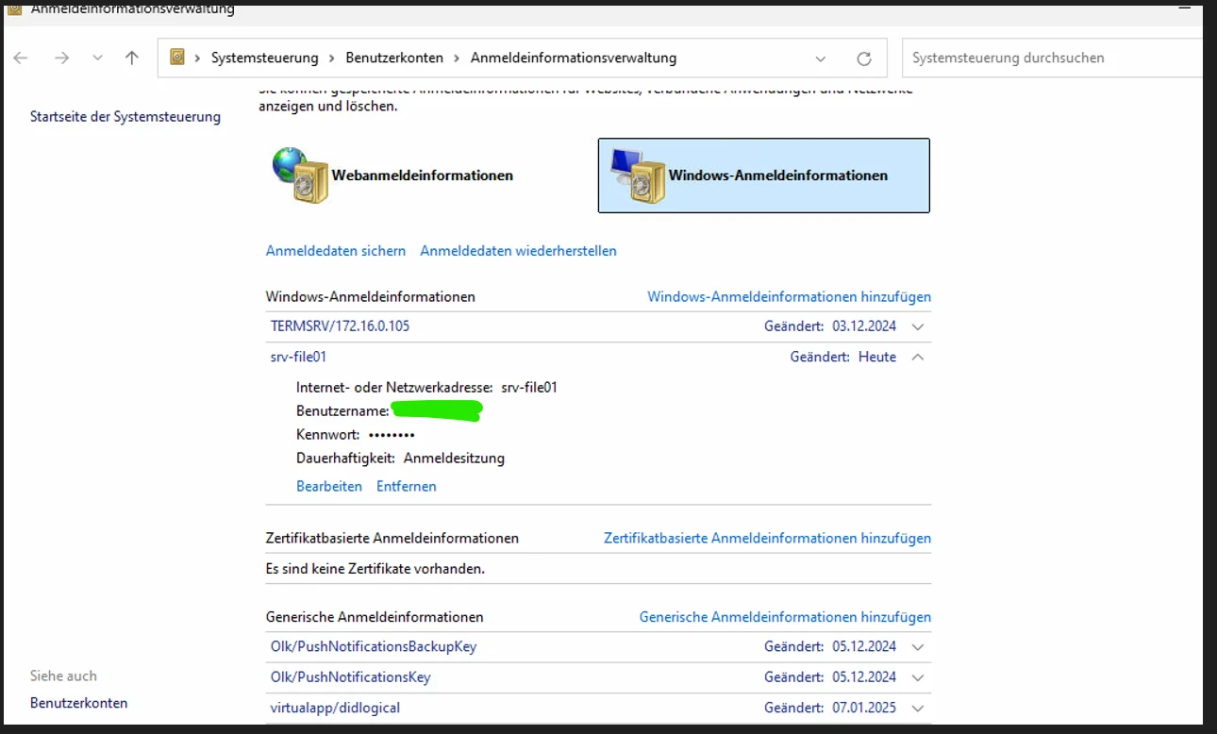Click Benutzerkonten link under Siehe auch
Image resolution: width=1217 pixels, height=734 pixels.
pyautogui.click(x=78, y=703)
